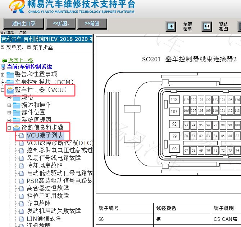
Task: Click the document icon beside VCU端子列表
Action: [x=22, y=136]
